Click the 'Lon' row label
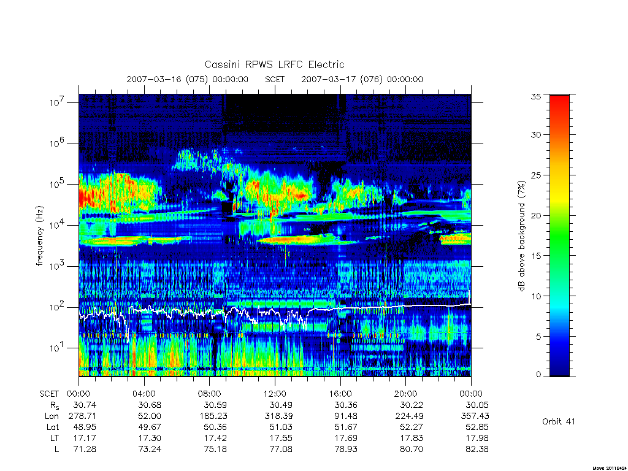 [x=52, y=416]
